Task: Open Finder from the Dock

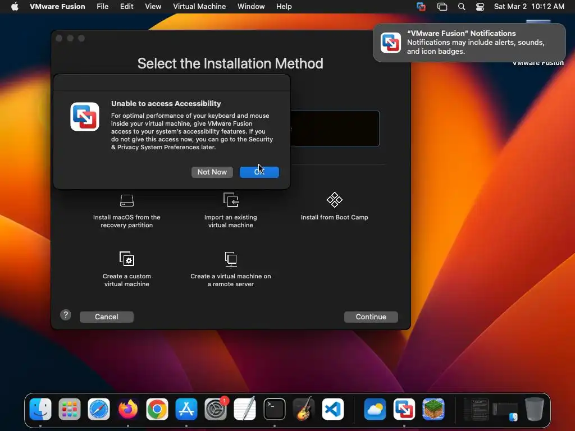Action: [x=40, y=409]
